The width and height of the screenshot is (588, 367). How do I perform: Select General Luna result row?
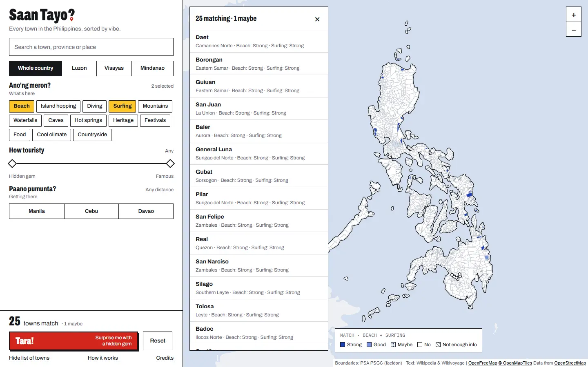[259, 153]
